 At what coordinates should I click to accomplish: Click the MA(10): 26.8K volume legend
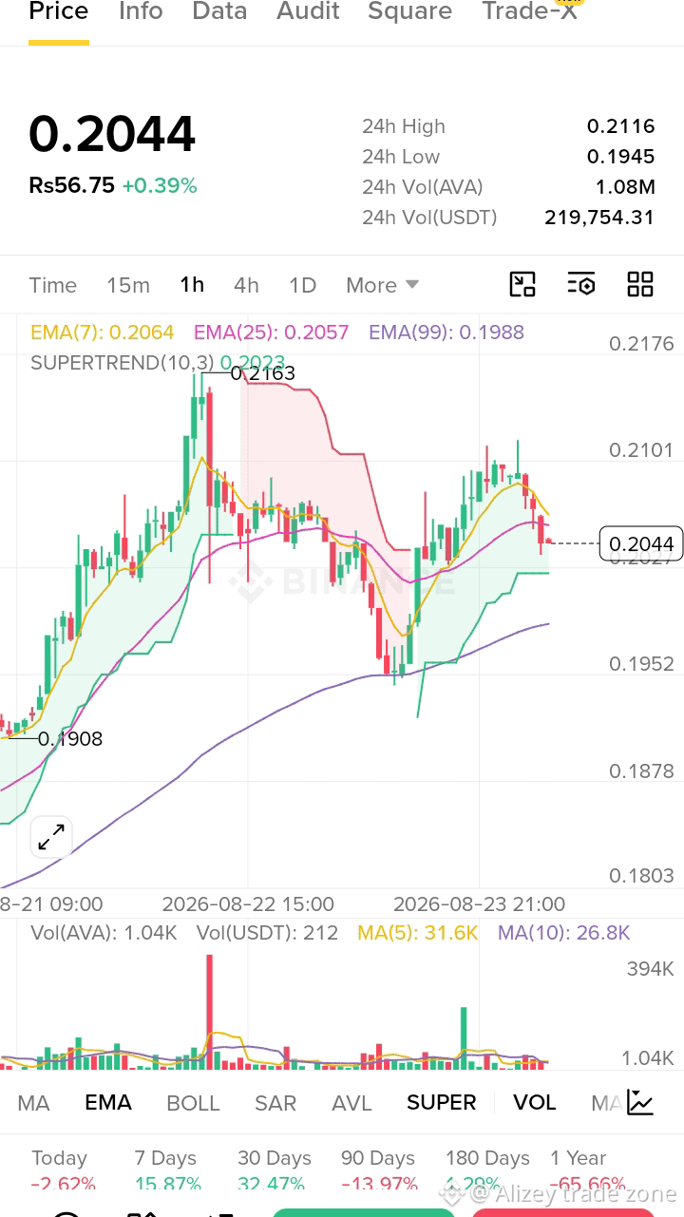563,933
